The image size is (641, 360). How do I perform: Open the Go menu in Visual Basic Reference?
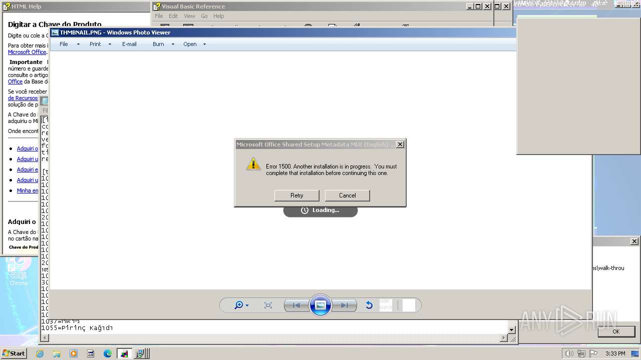coord(204,16)
